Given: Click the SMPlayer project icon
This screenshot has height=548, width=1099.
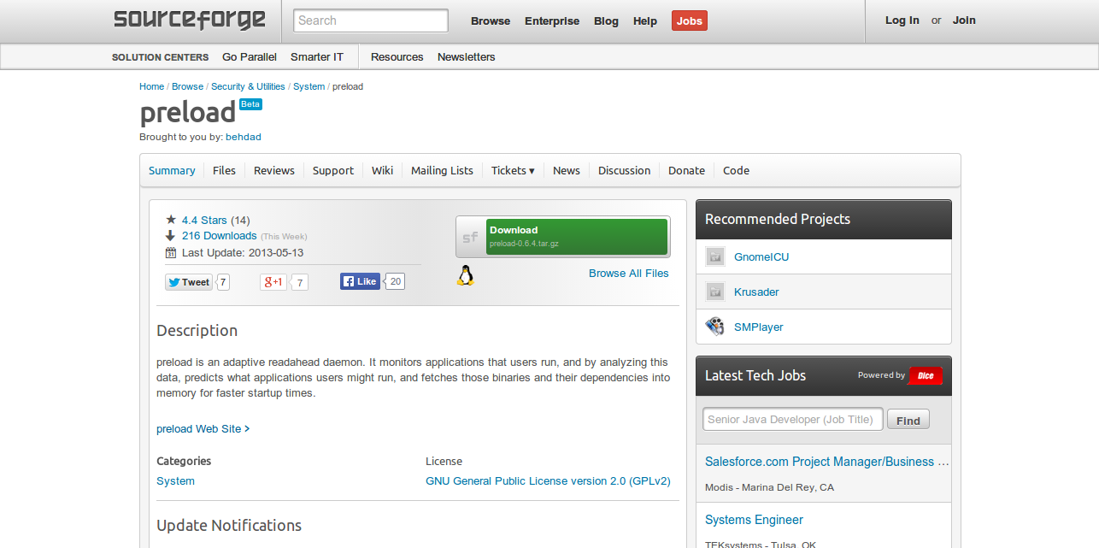Looking at the screenshot, I should pos(715,327).
